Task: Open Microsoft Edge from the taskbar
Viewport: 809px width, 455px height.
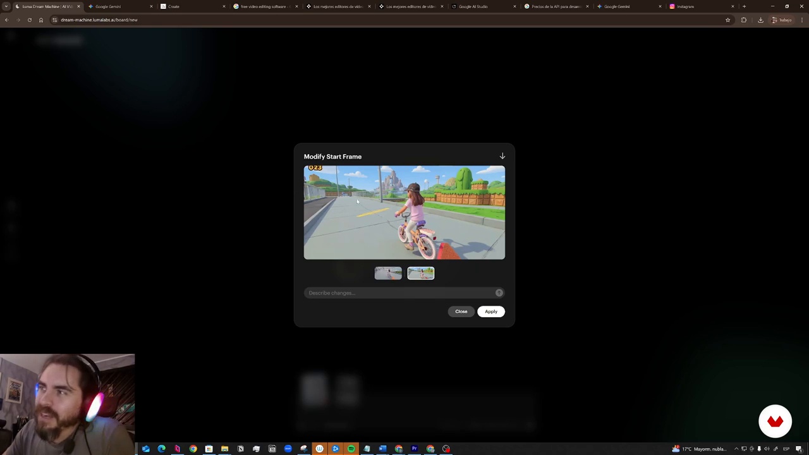Action: click(x=162, y=449)
